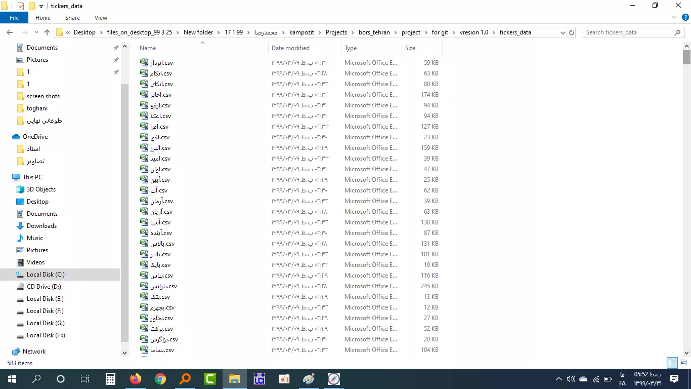The image size is (691, 389).
Task: Click Properties icon in quick access toolbar
Action: (21, 6)
